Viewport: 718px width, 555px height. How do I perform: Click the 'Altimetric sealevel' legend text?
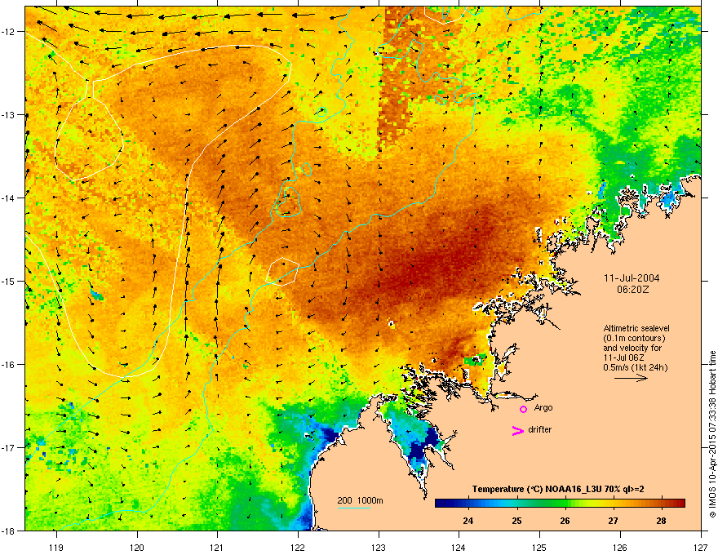(x=636, y=328)
